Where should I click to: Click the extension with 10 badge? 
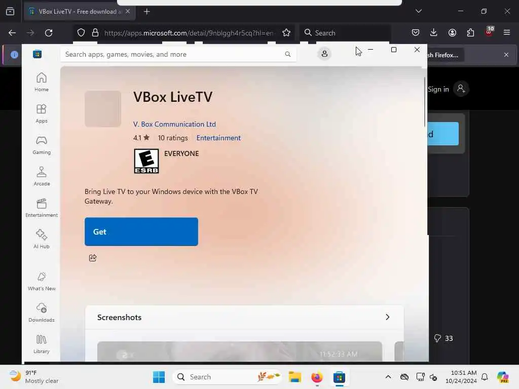pyautogui.click(x=489, y=32)
